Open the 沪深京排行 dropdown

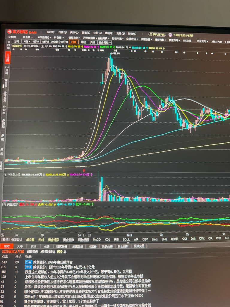(x=44, y=37)
